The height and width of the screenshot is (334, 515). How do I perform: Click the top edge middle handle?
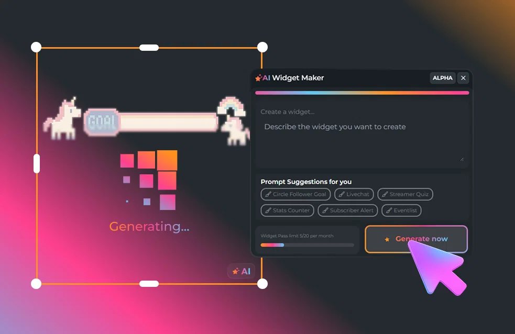point(149,48)
